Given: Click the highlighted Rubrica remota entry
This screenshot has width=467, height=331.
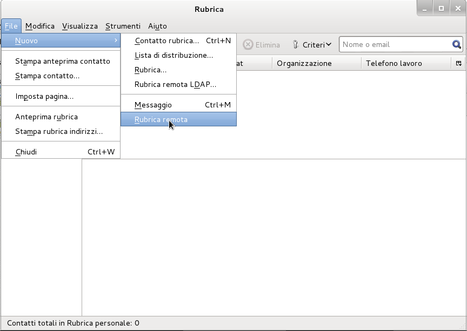Looking at the screenshot, I should [x=161, y=119].
